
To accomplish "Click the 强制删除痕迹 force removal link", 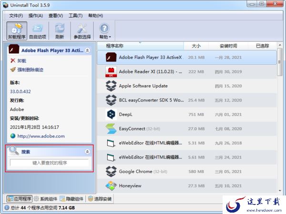I will tap(31, 69).
